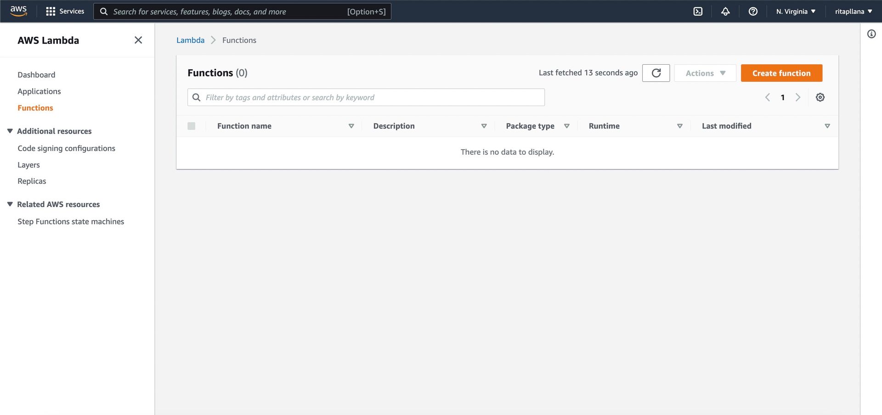The height and width of the screenshot is (415, 882).
Task: Open the N. Virginia region dropdown
Action: pos(796,11)
